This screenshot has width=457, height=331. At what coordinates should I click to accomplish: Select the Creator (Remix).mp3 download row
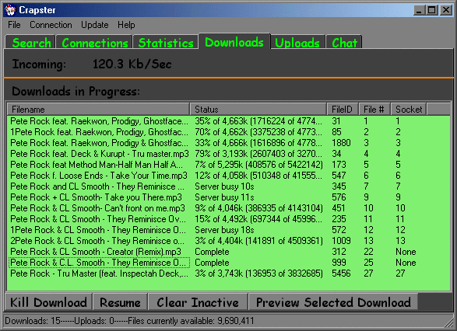coord(229,252)
